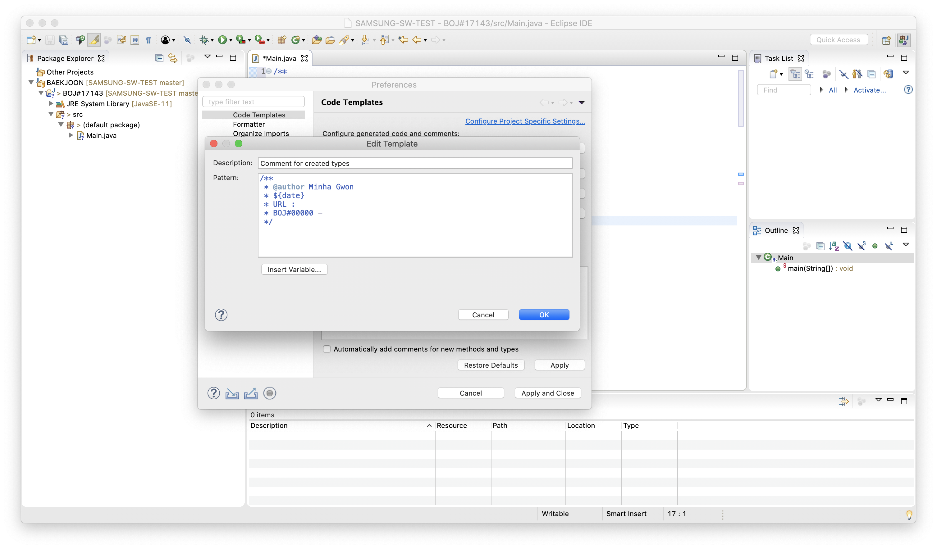
Task: Click the Sort alphabetically icon in Outline
Action: tap(834, 246)
